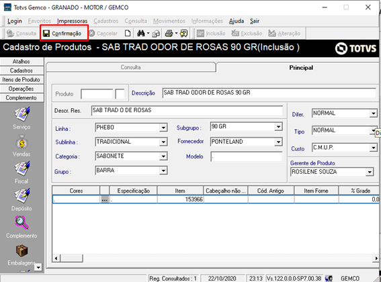Screen dimensions: 381x282
Task: Click the help question mark icon
Action: (x=184, y=34)
